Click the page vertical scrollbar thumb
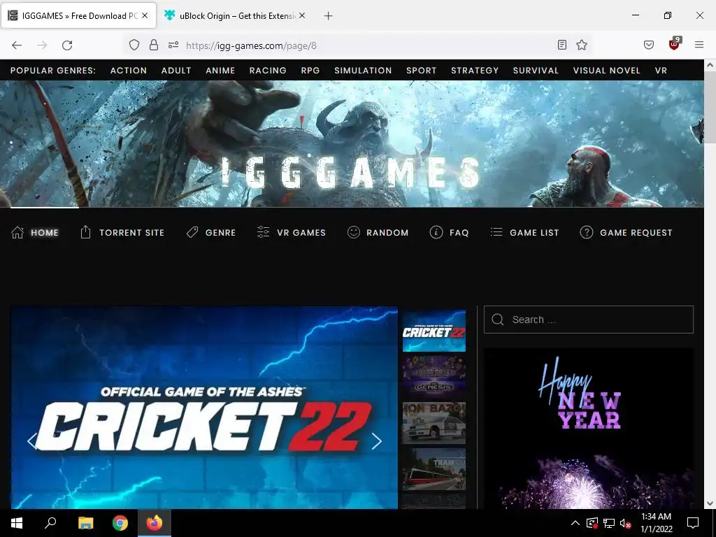 (710, 108)
